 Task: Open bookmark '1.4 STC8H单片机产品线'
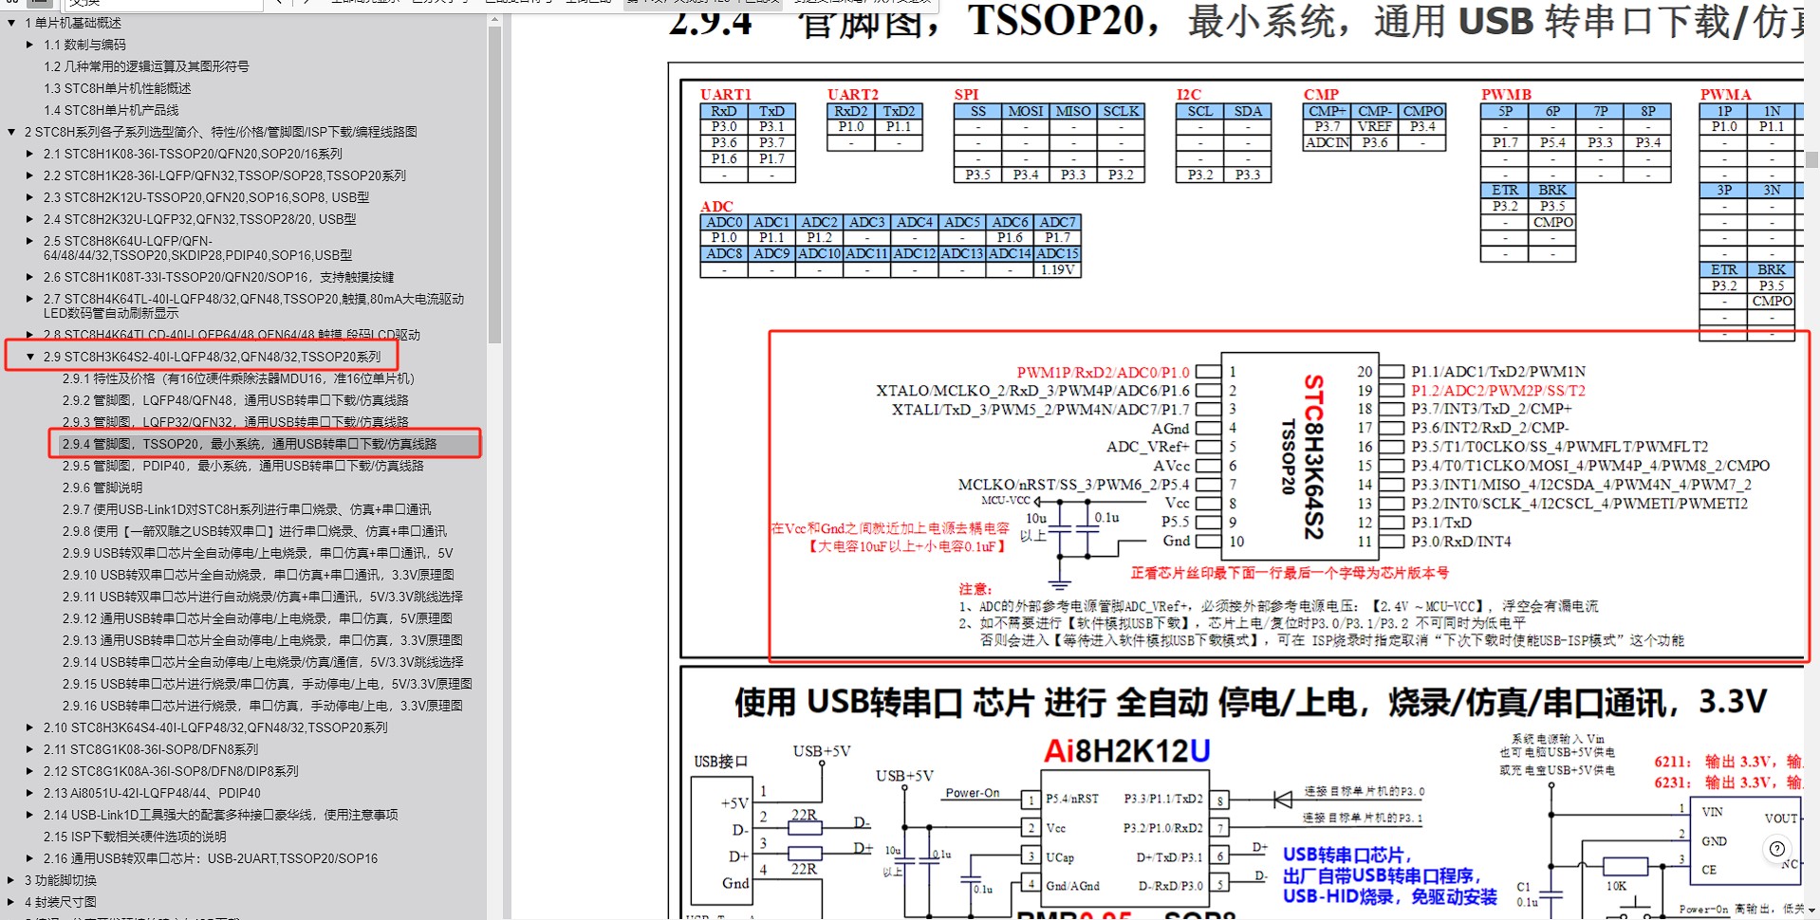coord(111,110)
